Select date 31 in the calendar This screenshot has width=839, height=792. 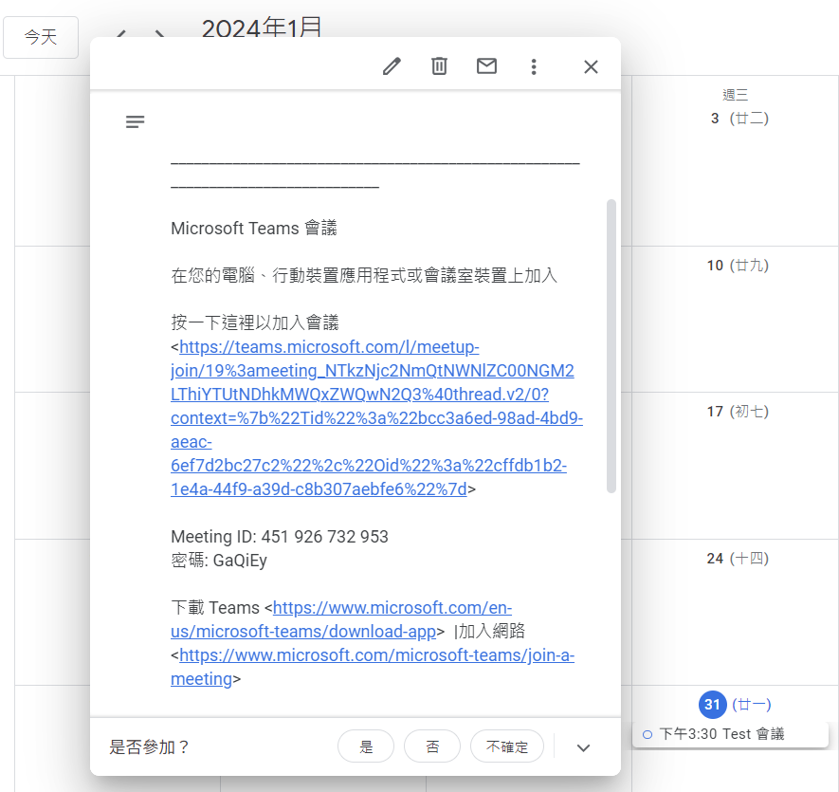coord(712,704)
